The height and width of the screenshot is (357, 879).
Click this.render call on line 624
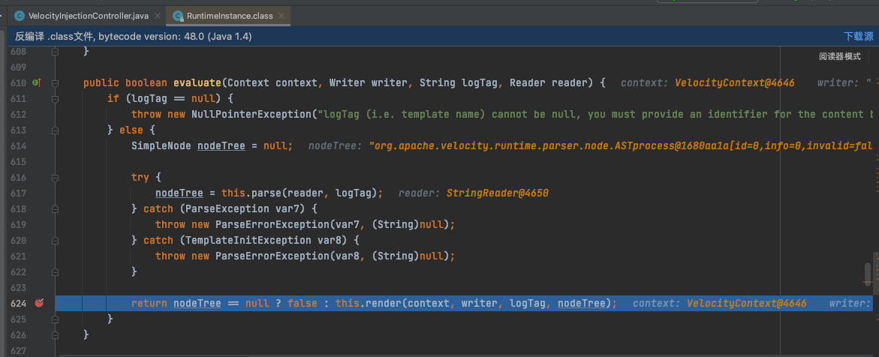click(369, 303)
